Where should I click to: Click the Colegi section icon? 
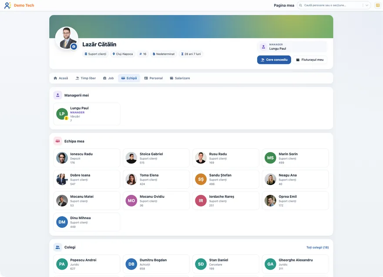coord(57,247)
